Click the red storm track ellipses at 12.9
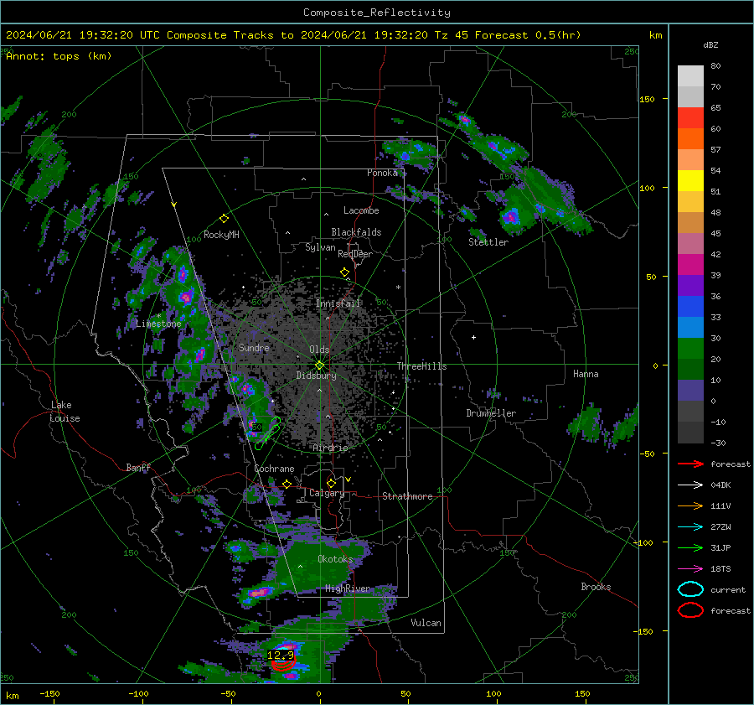This screenshot has width=754, height=705. tap(283, 664)
